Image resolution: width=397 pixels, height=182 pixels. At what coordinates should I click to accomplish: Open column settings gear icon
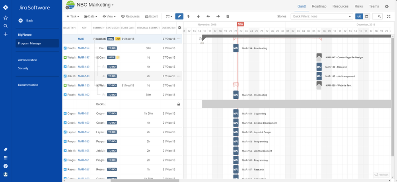[x=179, y=27]
